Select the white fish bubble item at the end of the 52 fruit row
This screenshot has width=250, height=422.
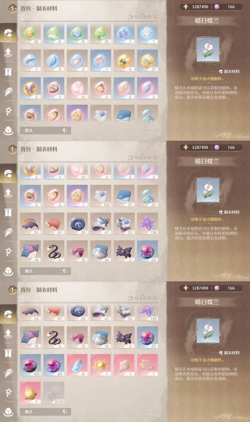(x=147, y=33)
